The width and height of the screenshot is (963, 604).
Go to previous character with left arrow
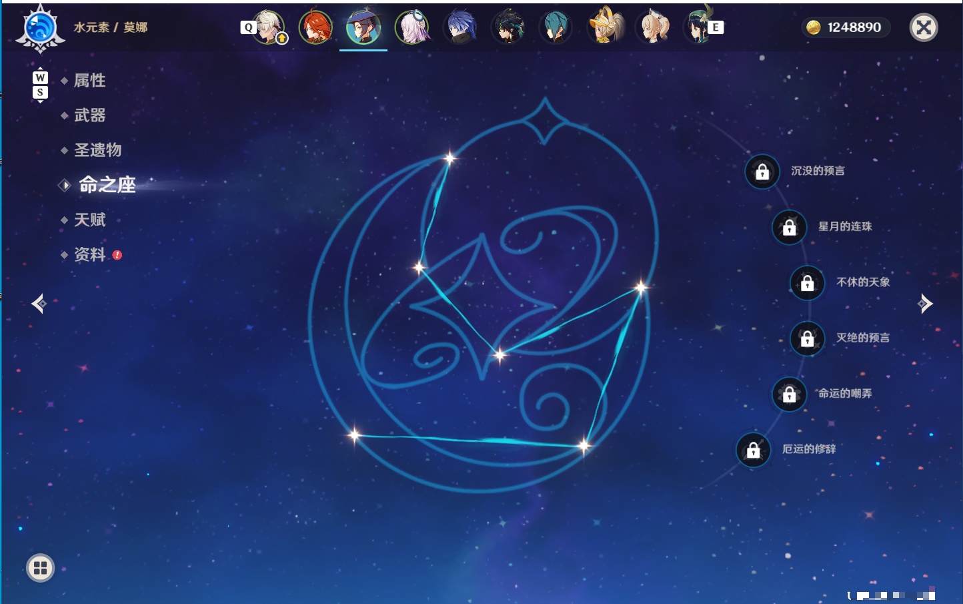(39, 304)
